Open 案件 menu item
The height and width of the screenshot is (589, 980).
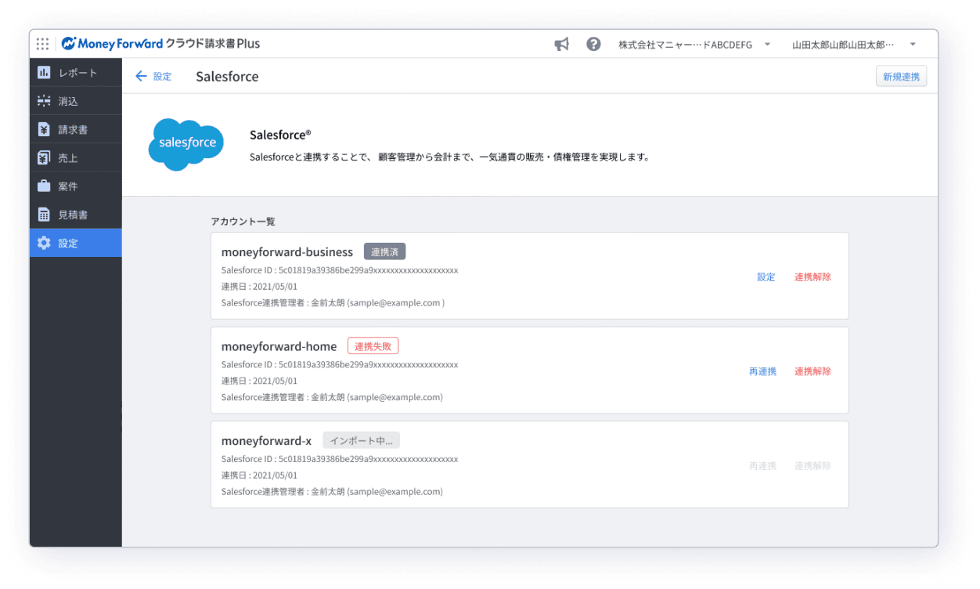point(76,186)
